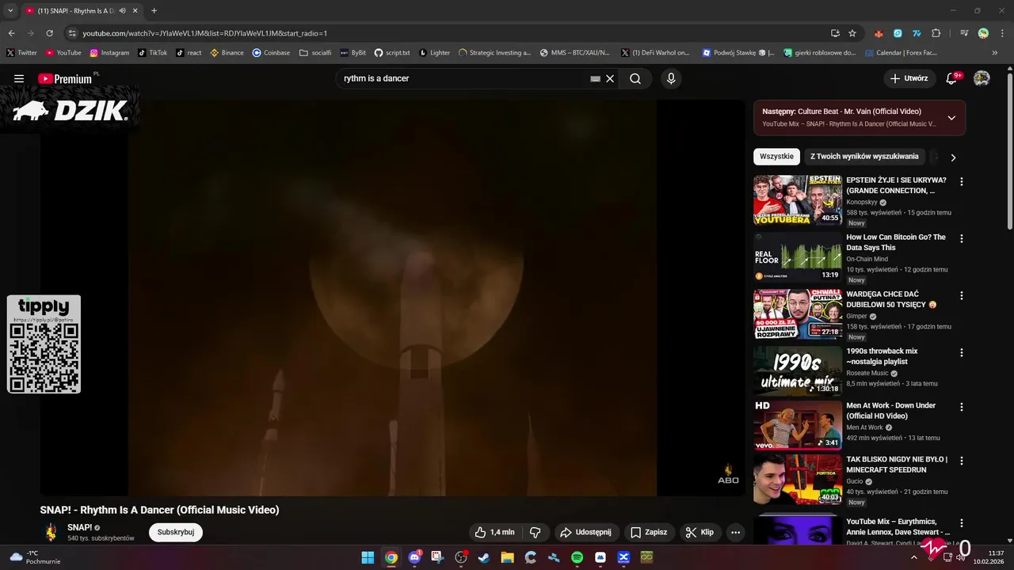Open options for How Low Can Bitcoin Go
Viewport: 1014px width, 570px height.
[x=962, y=238]
